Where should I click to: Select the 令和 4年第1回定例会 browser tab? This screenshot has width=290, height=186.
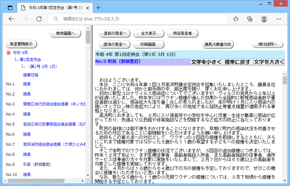click(55, 8)
